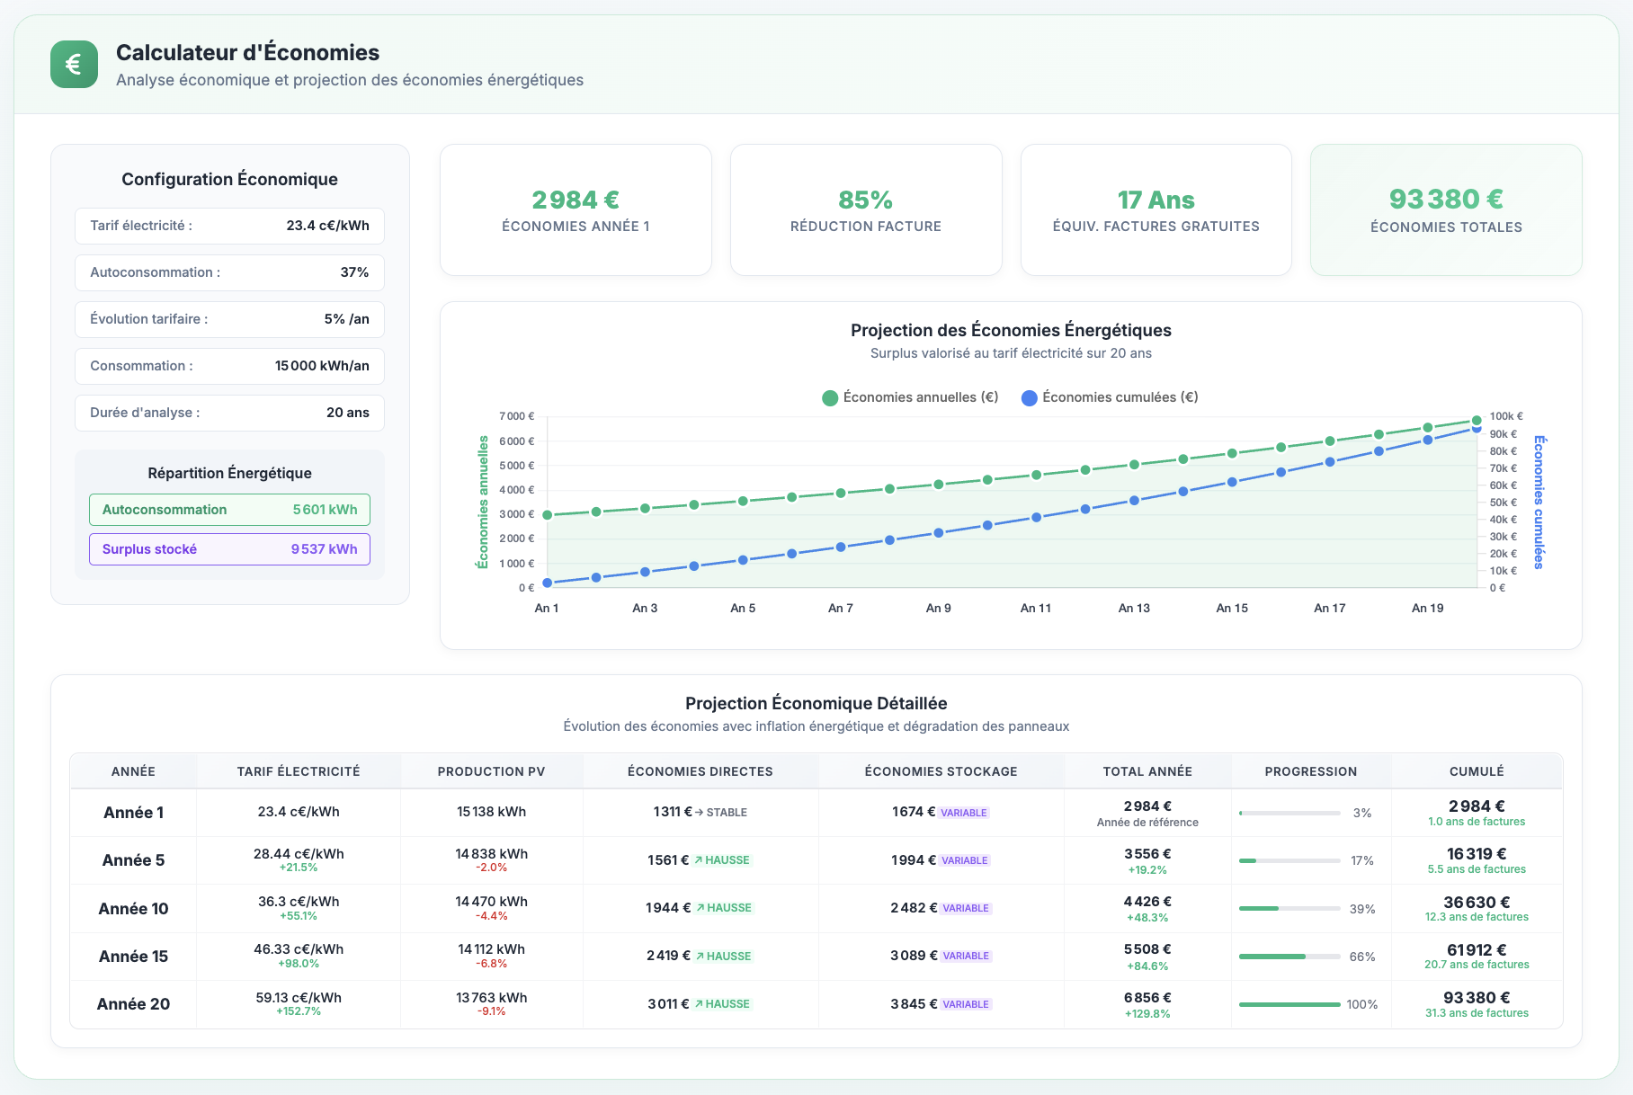Screen dimensions: 1633x1095
Task: Click the green Économies annuelles legend circle
Action: [830, 398]
